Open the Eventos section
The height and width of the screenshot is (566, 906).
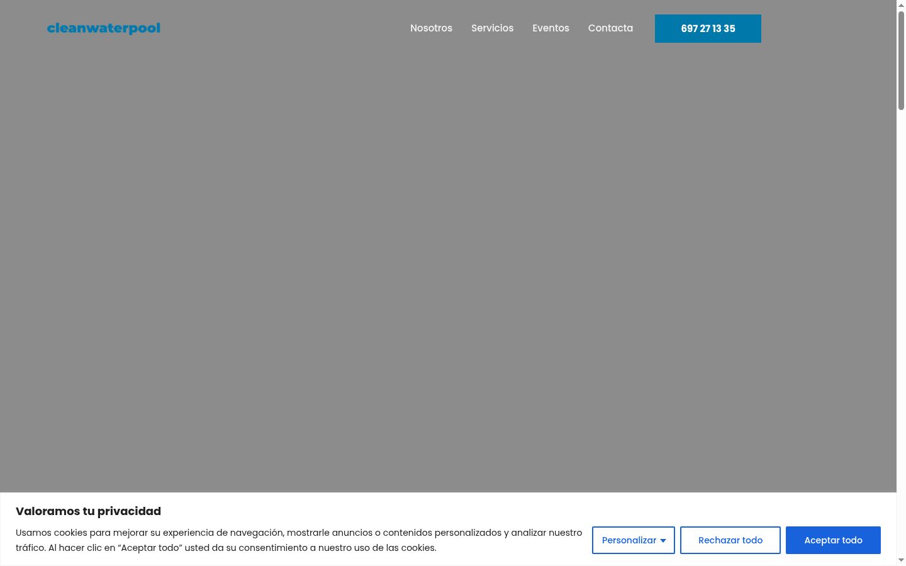click(x=551, y=28)
